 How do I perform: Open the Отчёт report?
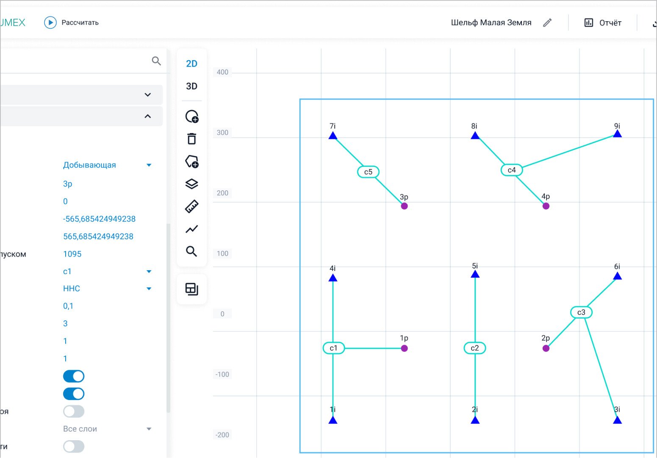point(602,23)
